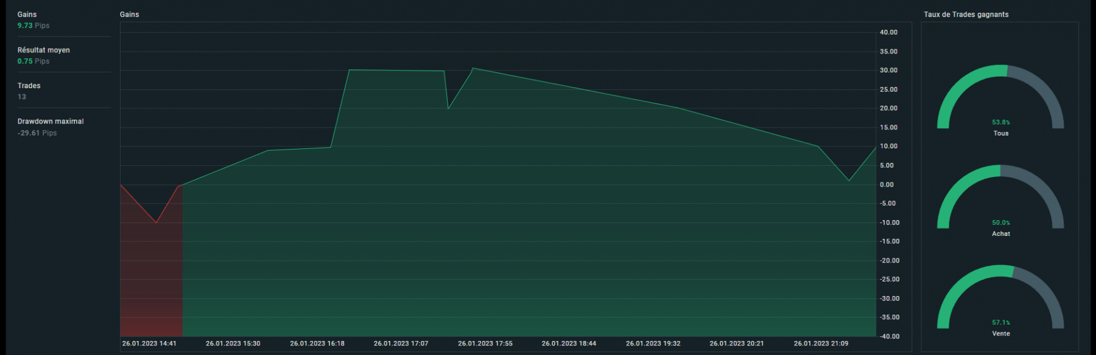
Task: Click the 26.01.2023 16:18 time axis label
Action: click(317, 343)
